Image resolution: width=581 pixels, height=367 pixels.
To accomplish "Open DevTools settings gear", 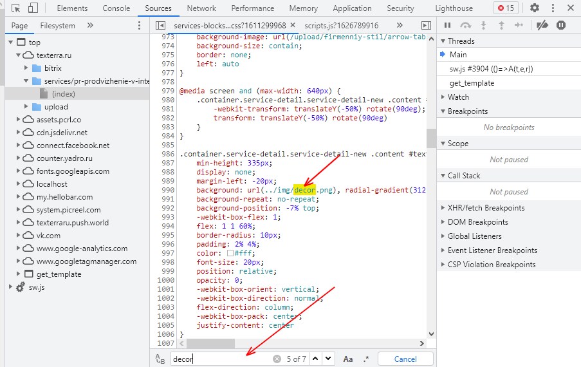I will (x=534, y=8).
